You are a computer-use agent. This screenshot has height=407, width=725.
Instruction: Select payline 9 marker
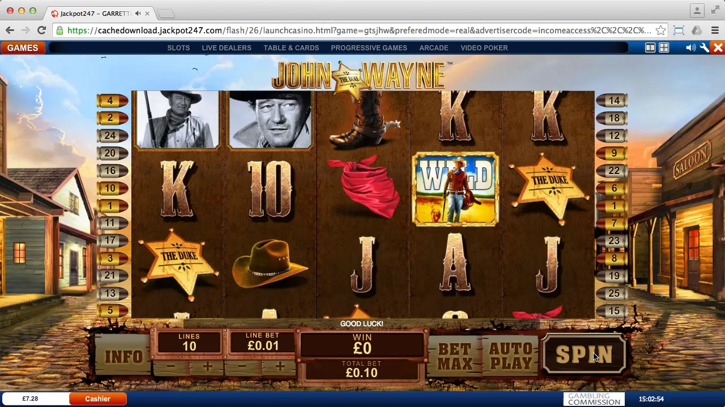coord(612,153)
